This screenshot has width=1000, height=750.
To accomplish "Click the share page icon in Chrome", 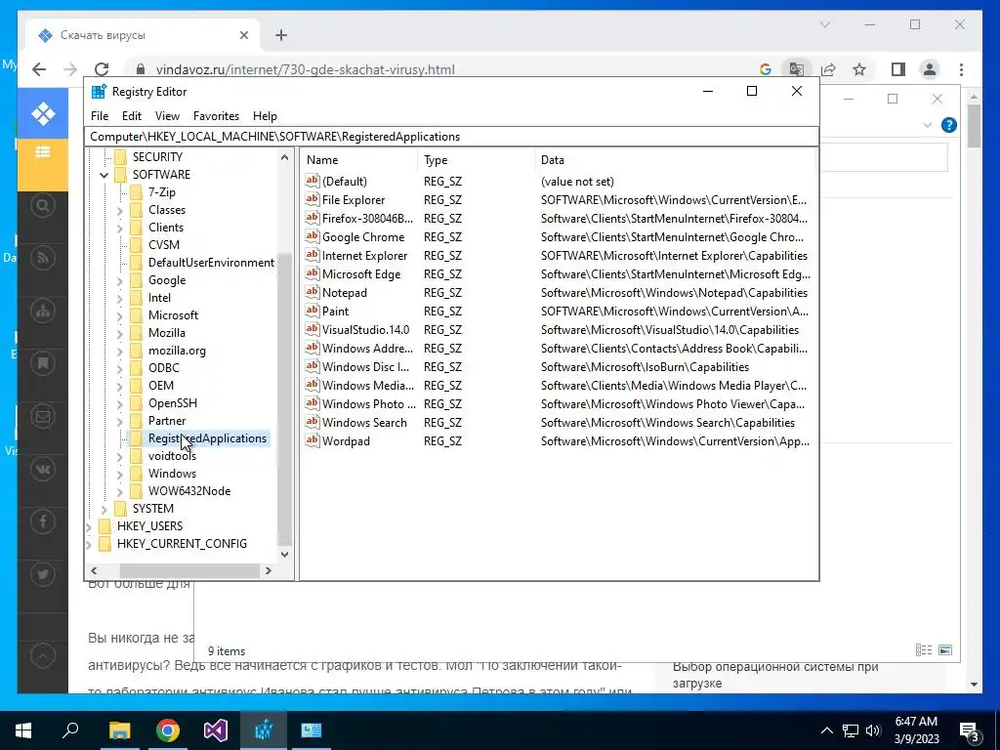I will pos(828,69).
